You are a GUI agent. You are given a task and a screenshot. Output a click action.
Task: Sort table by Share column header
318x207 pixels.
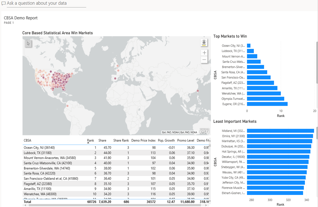(102, 140)
